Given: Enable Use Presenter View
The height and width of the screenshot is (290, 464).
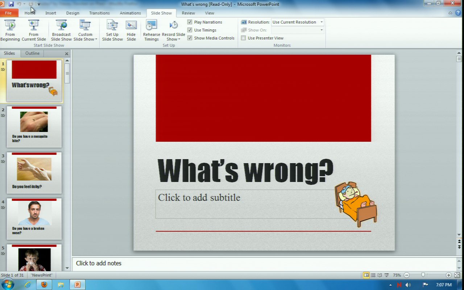Looking at the screenshot, I should 244,38.
